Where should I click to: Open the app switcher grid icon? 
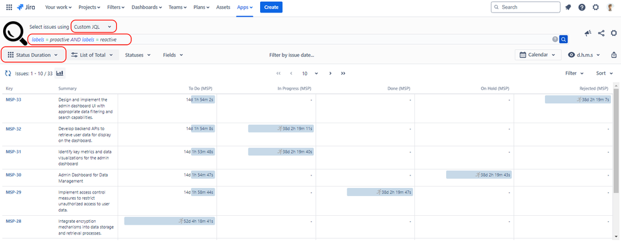click(9, 7)
